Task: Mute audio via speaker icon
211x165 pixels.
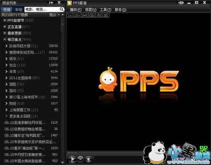Action: (88, 159)
